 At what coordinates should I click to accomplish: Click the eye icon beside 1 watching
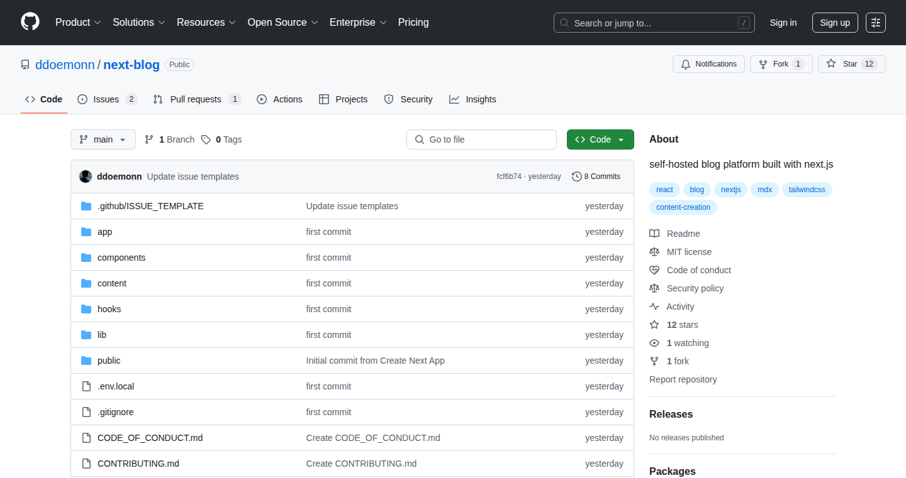pos(654,343)
